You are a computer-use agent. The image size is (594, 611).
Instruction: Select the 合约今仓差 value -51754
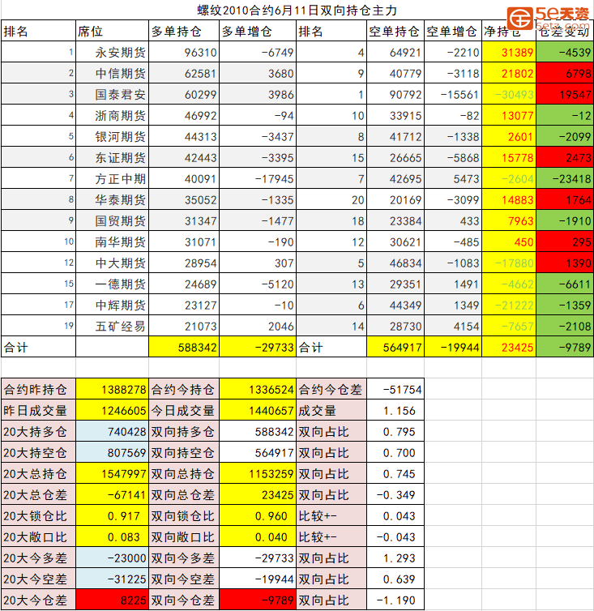(x=395, y=389)
